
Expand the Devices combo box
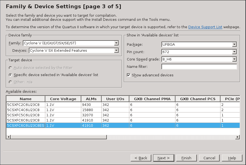pos(116,51)
